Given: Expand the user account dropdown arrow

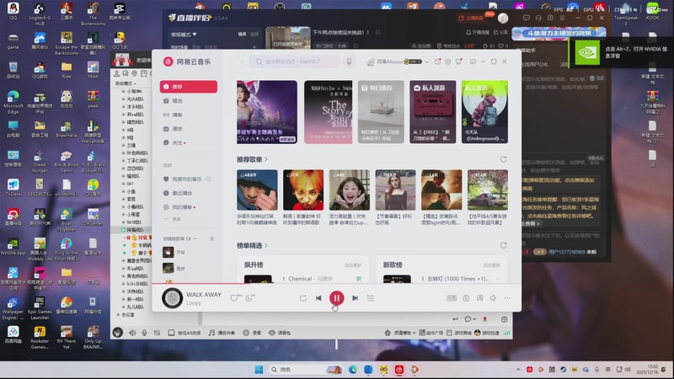Looking at the screenshot, I should [427, 61].
